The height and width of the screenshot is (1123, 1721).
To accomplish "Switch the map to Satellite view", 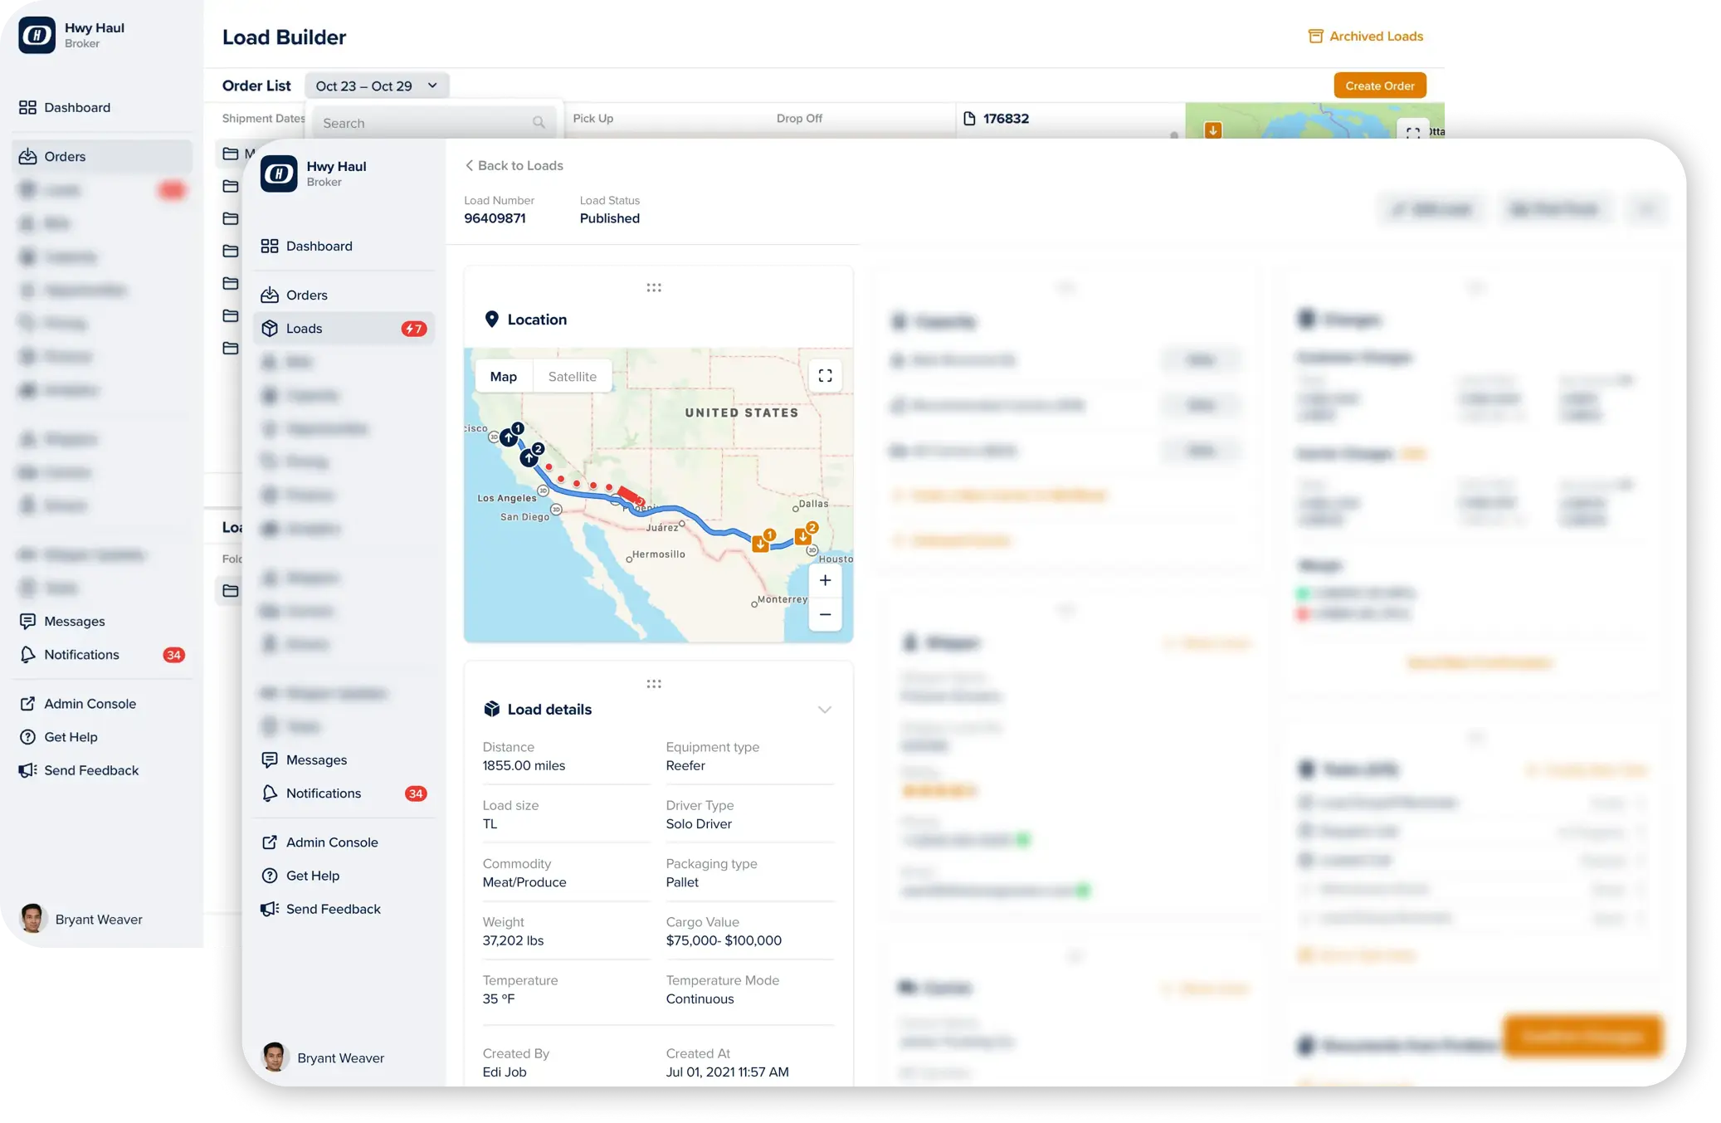I will 572,376.
